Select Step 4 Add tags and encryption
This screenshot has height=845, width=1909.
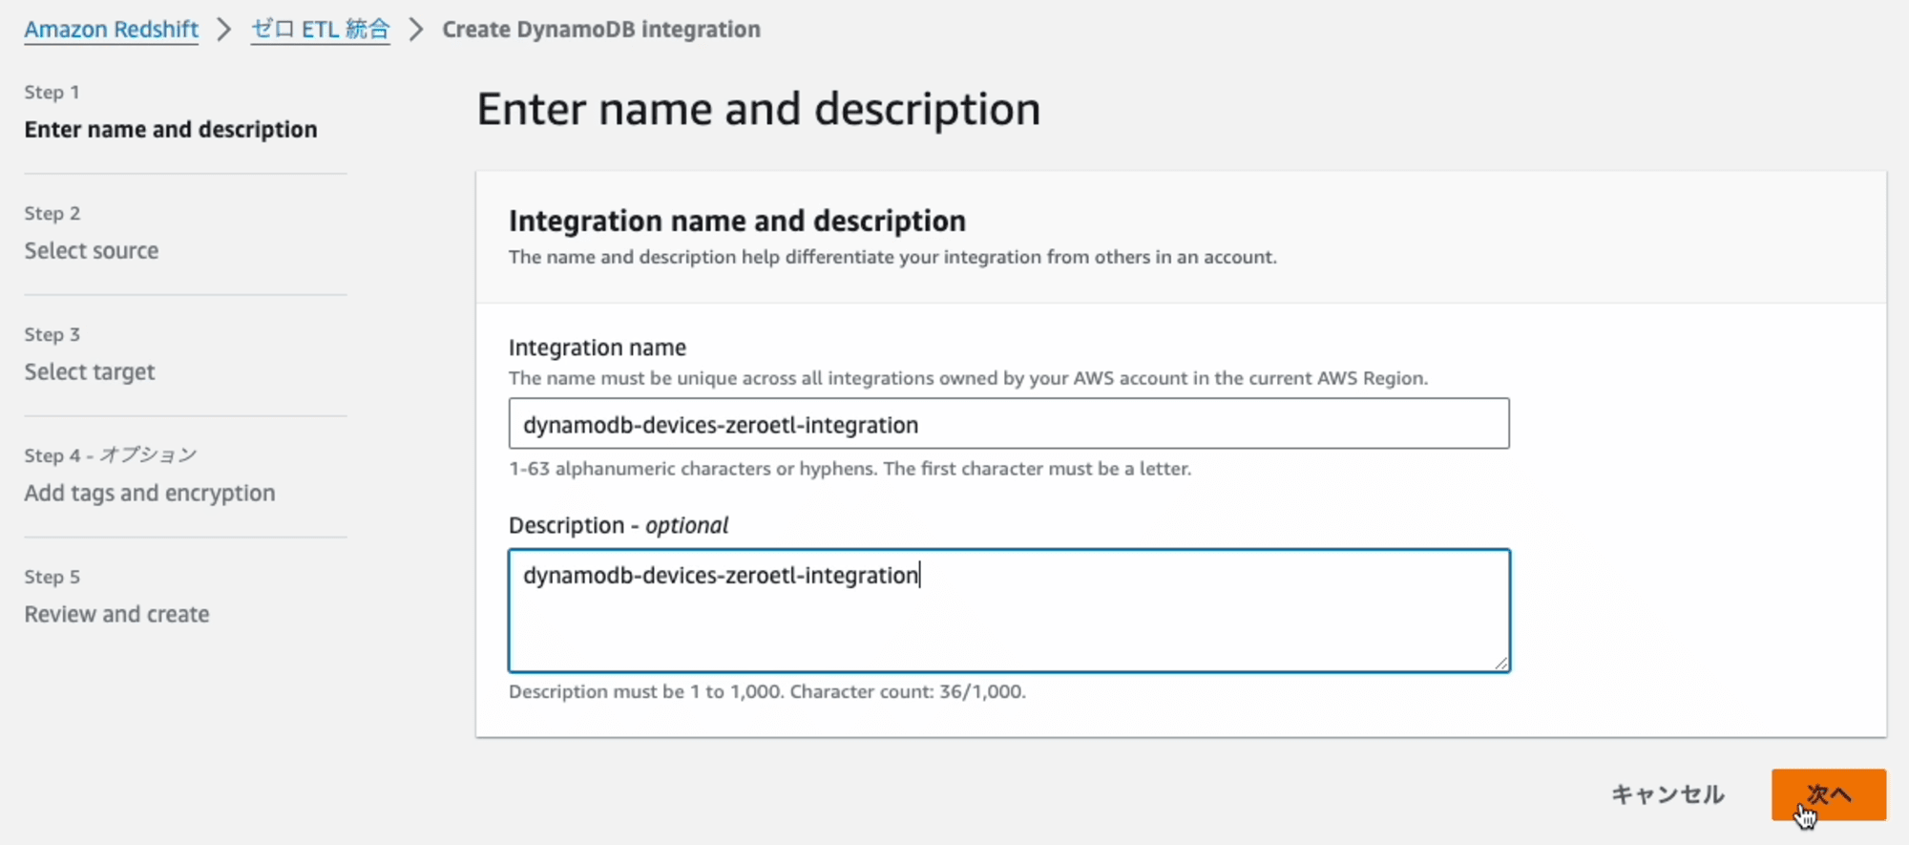coord(150,493)
